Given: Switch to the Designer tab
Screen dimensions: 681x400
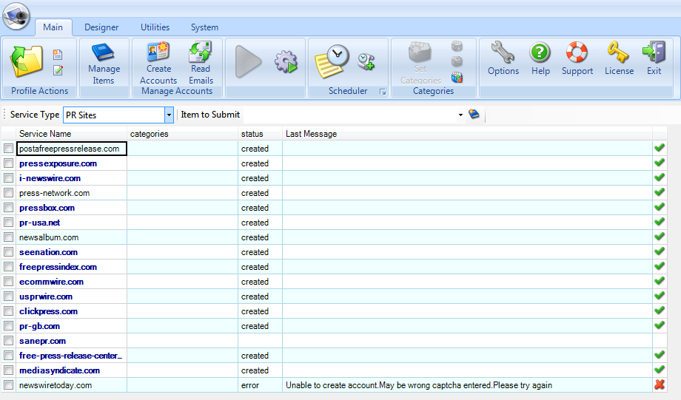Looking at the screenshot, I should 101,27.
